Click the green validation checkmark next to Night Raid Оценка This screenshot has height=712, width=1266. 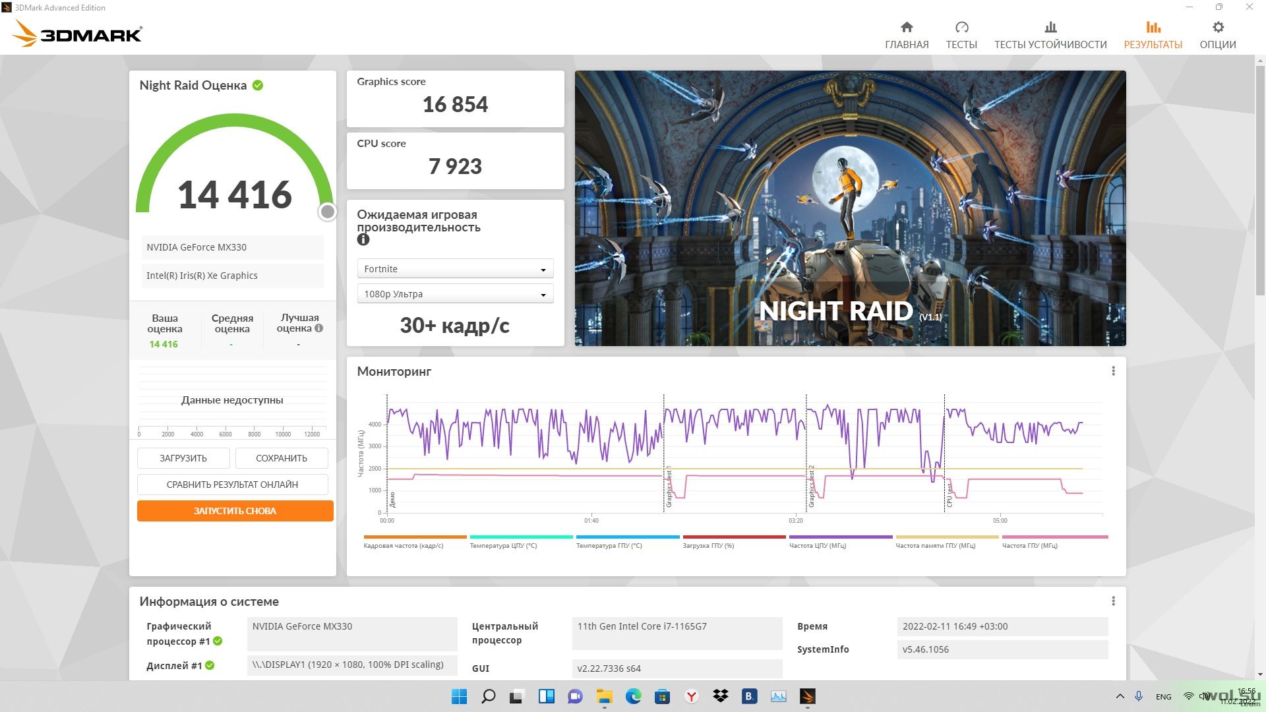point(258,85)
